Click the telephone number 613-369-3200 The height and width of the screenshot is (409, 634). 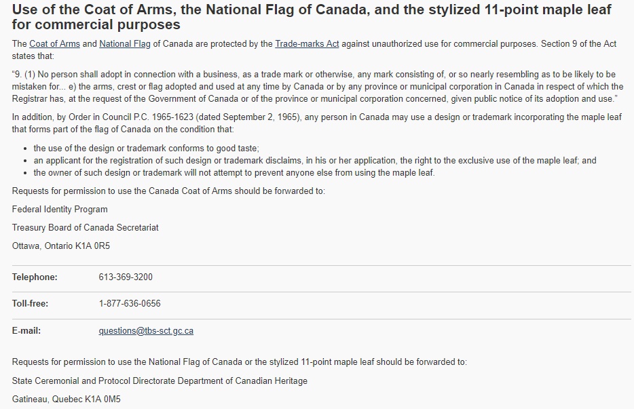coord(126,277)
